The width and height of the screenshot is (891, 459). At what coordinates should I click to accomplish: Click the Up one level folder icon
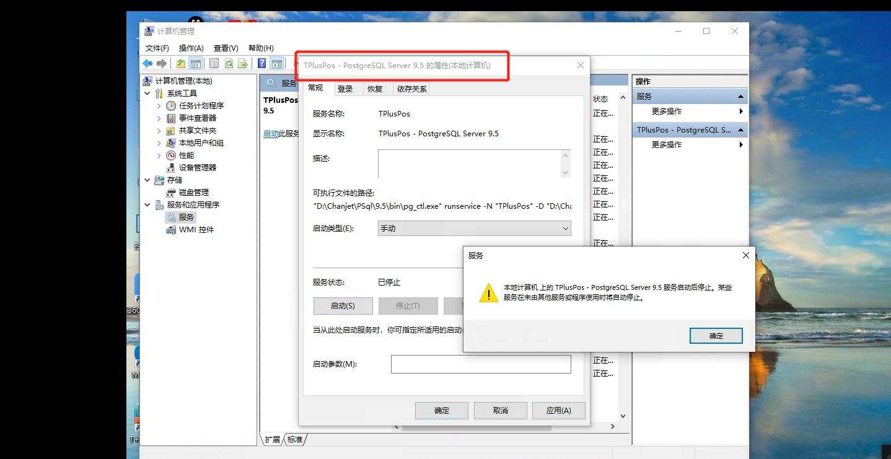pos(181,63)
